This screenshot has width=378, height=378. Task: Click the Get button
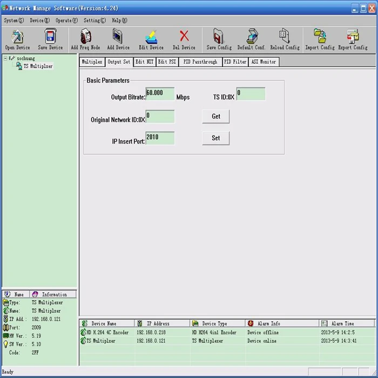click(216, 117)
